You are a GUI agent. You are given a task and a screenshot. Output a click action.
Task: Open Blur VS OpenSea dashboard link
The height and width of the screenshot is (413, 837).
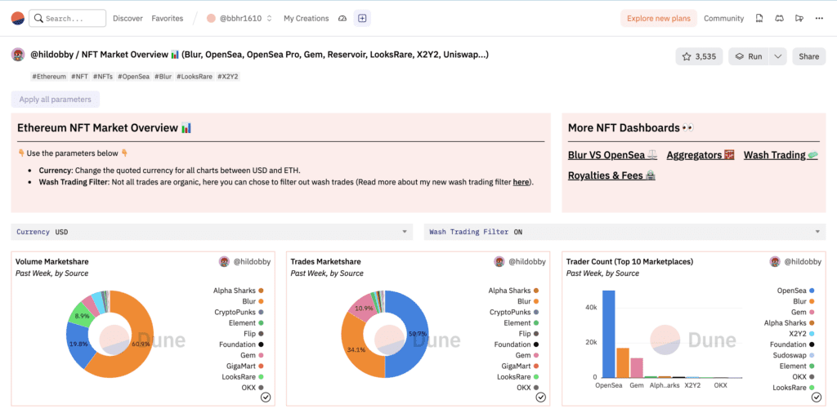(x=613, y=155)
